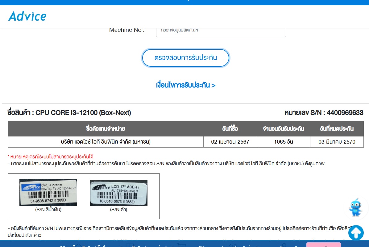Click the (S/N ดำ) caption
Viewport: 369px width, 247px height.
pos(118,209)
